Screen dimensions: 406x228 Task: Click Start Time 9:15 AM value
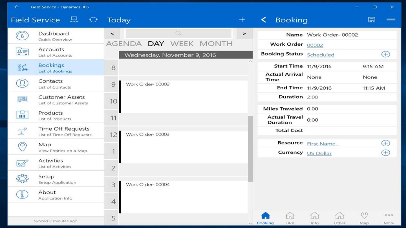pyautogui.click(x=373, y=66)
